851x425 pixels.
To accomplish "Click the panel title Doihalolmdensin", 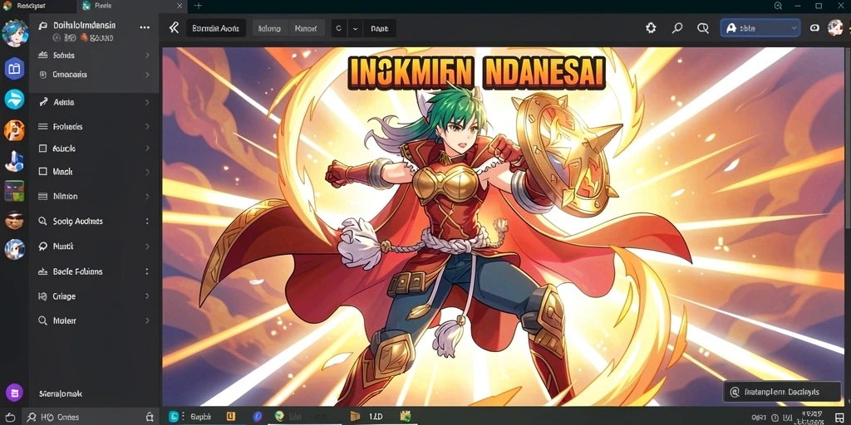I will pyautogui.click(x=84, y=26).
